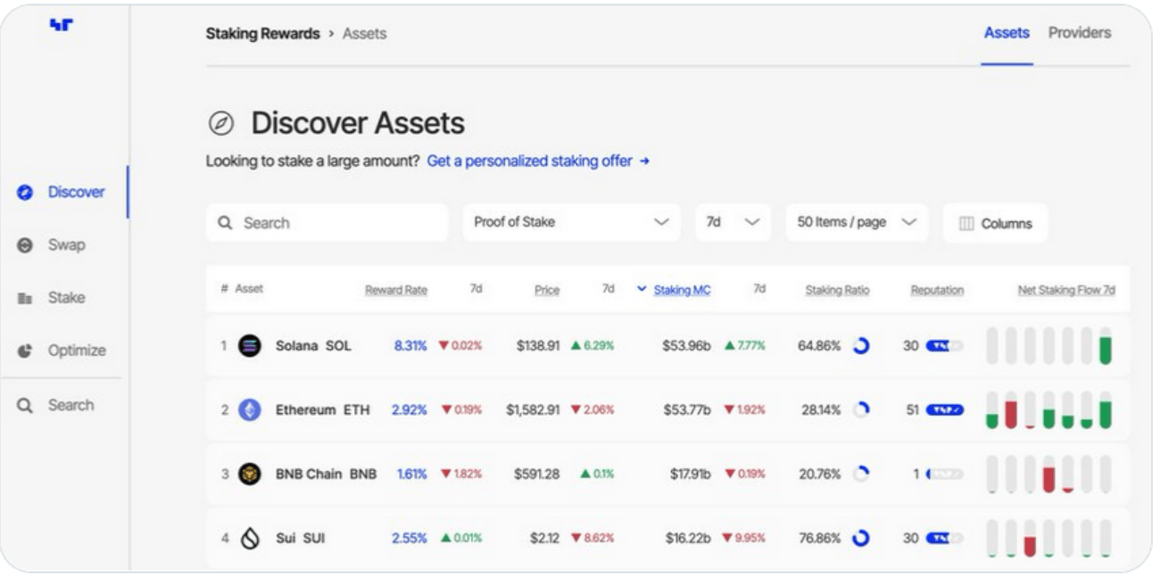
Task: Click the Swap icon in sidebar
Action: (x=26, y=244)
